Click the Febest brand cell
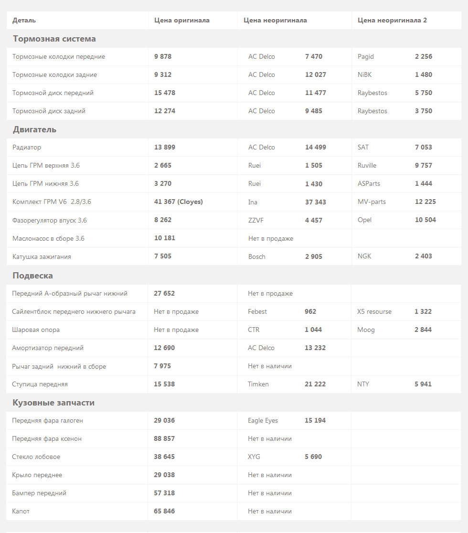Screen dimensions: 468x533 257,312
